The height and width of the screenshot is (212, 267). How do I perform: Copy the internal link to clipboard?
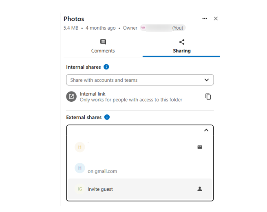(x=208, y=96)
